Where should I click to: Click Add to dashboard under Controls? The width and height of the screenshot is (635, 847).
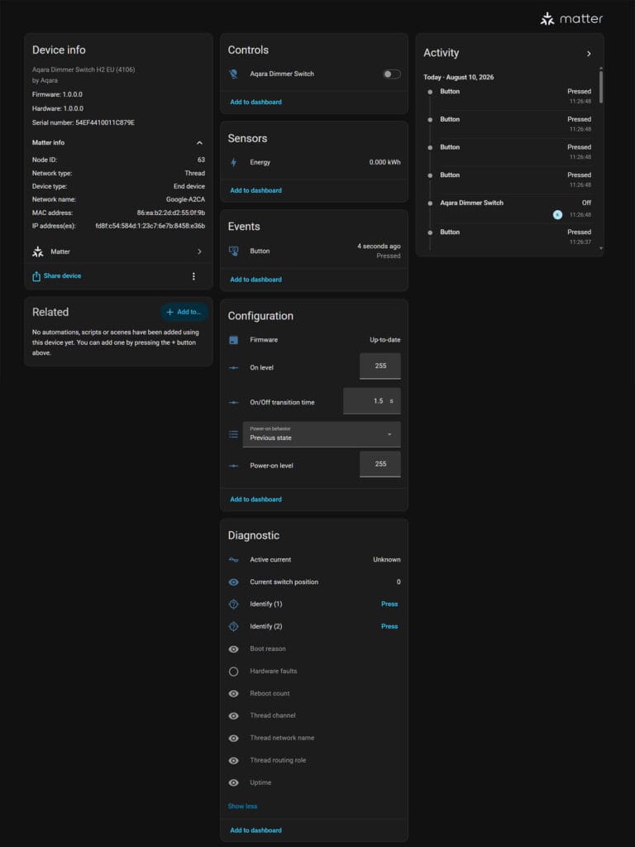point(256,102)
